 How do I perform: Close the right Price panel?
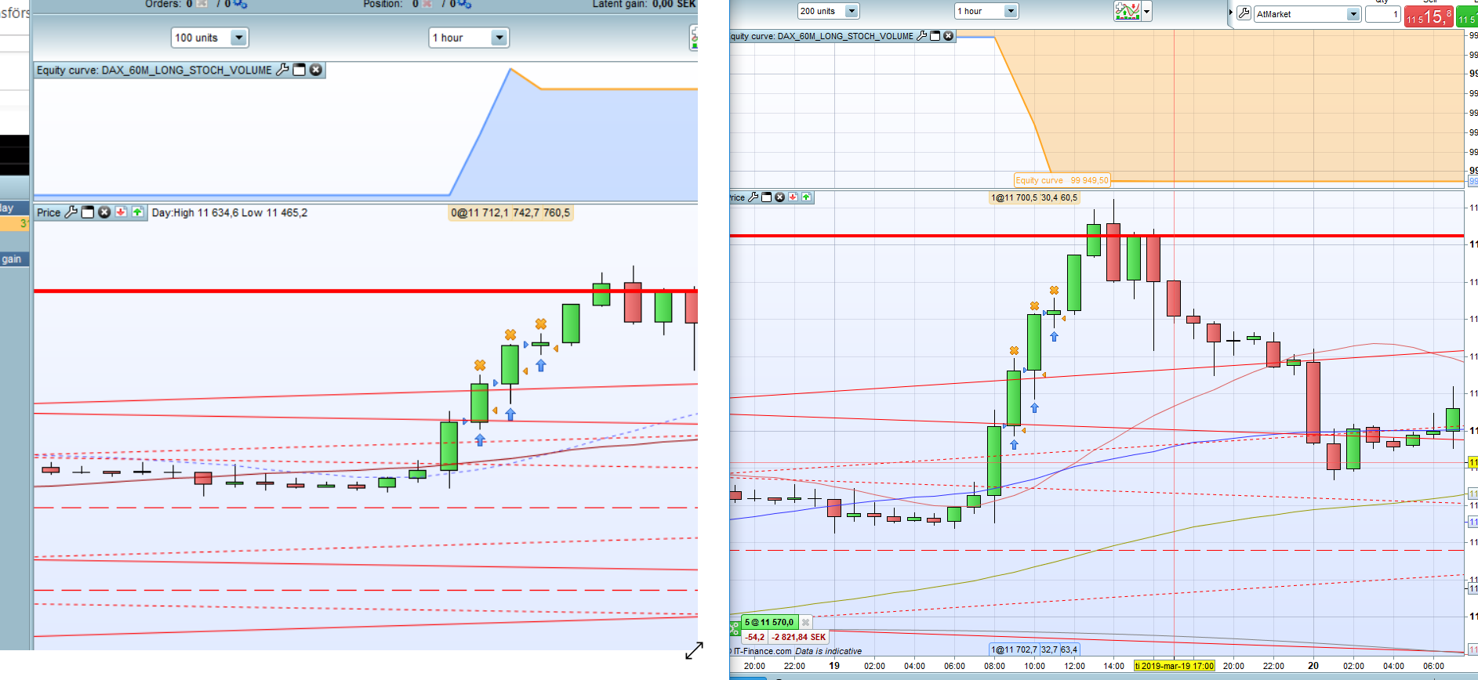(x=779, y=197)
